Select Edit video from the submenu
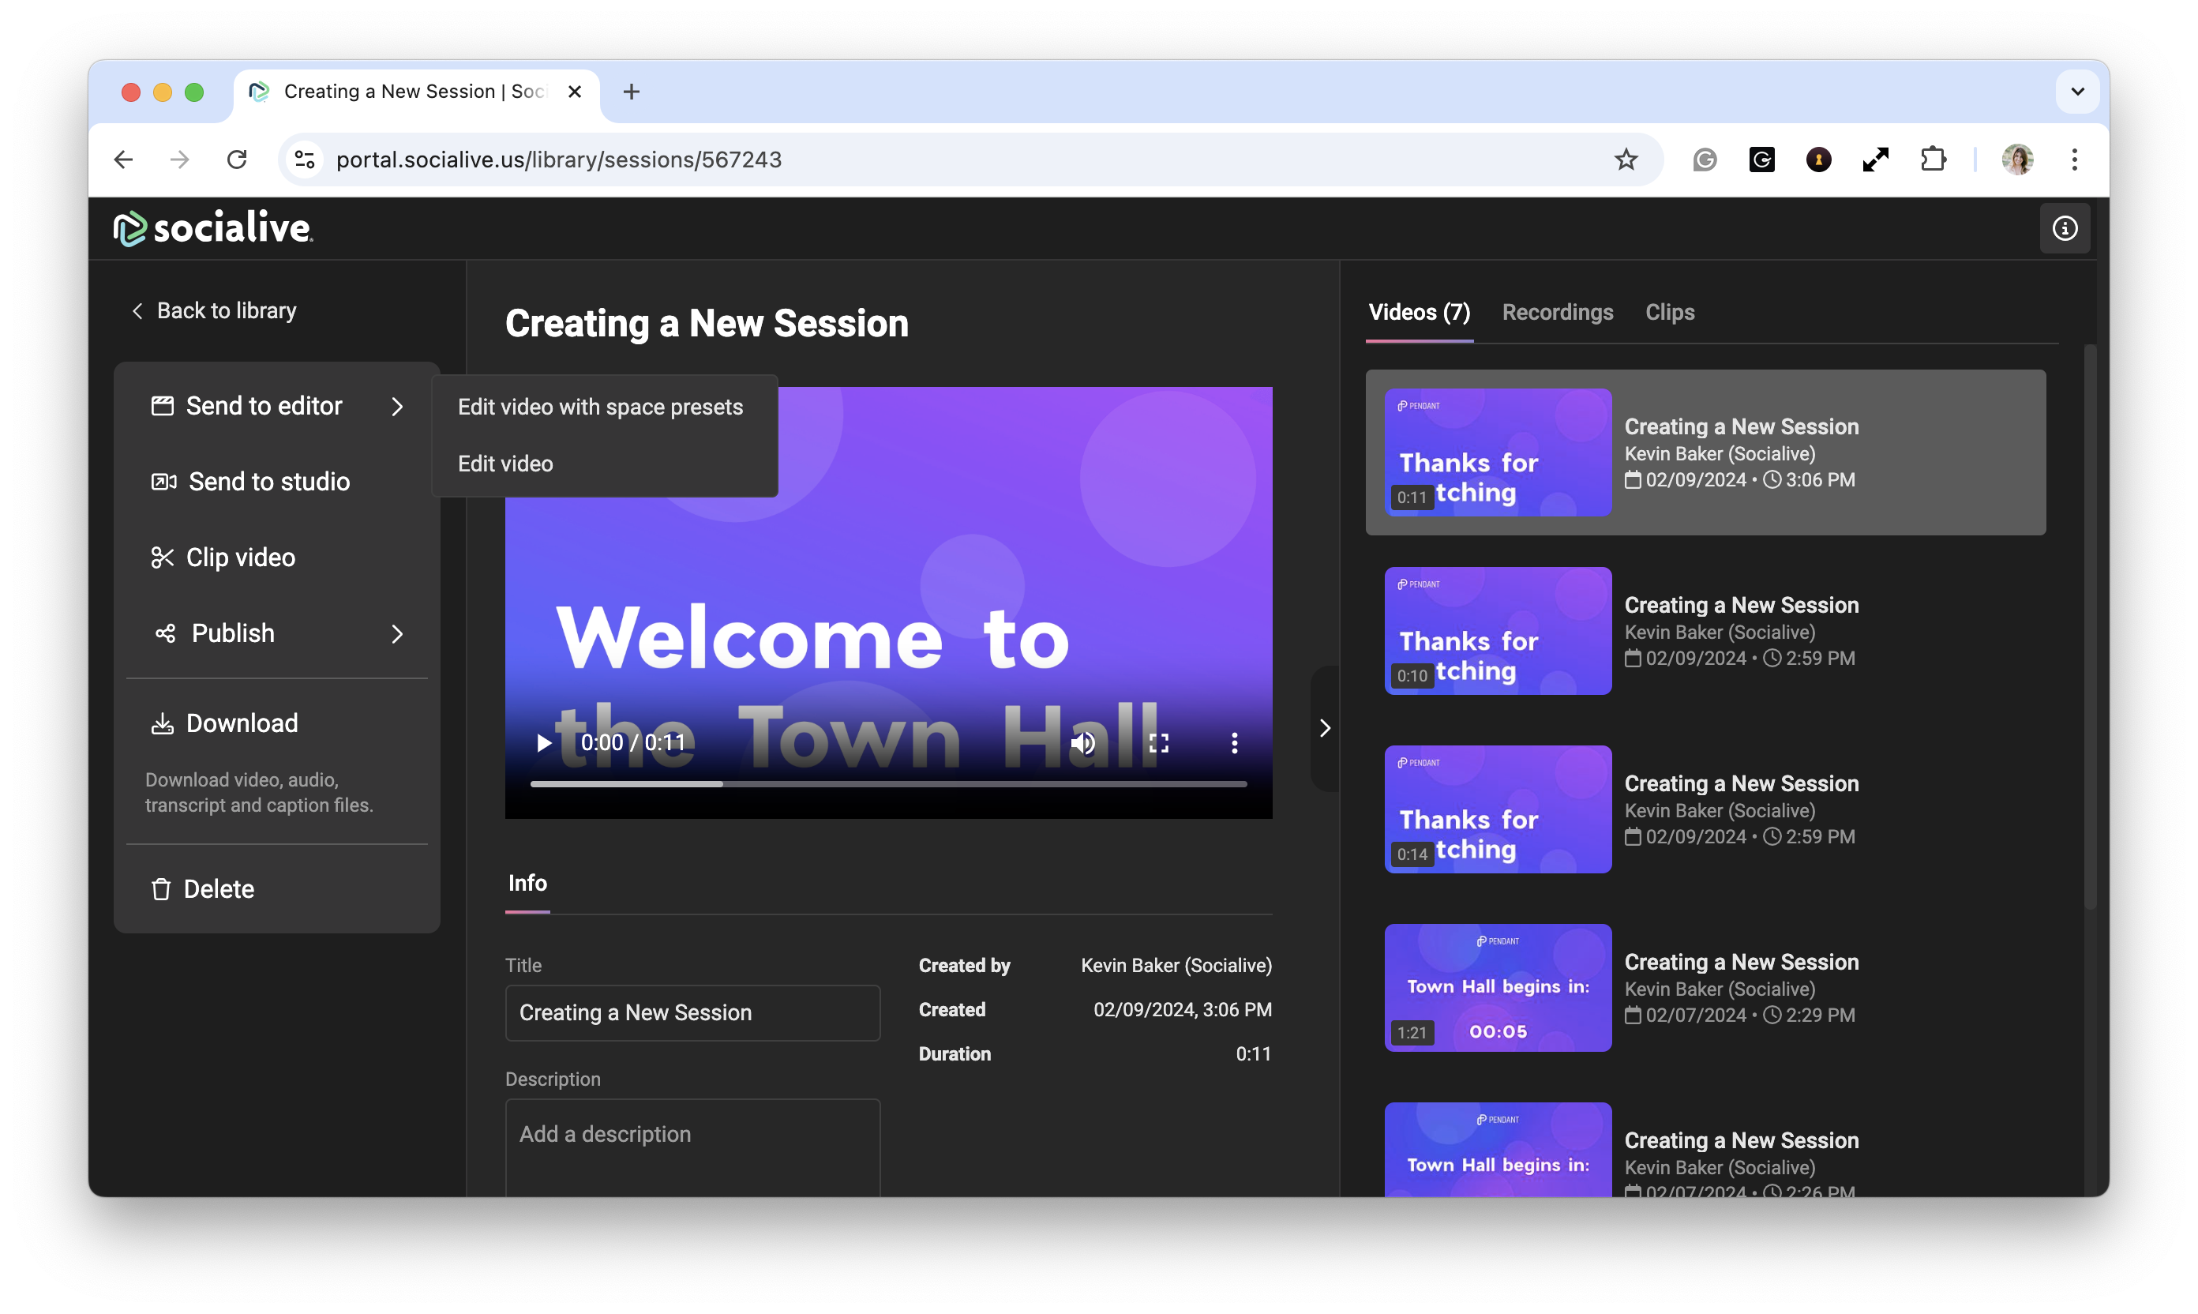This screenshot has width=2198, height=1314. point(505,464)
